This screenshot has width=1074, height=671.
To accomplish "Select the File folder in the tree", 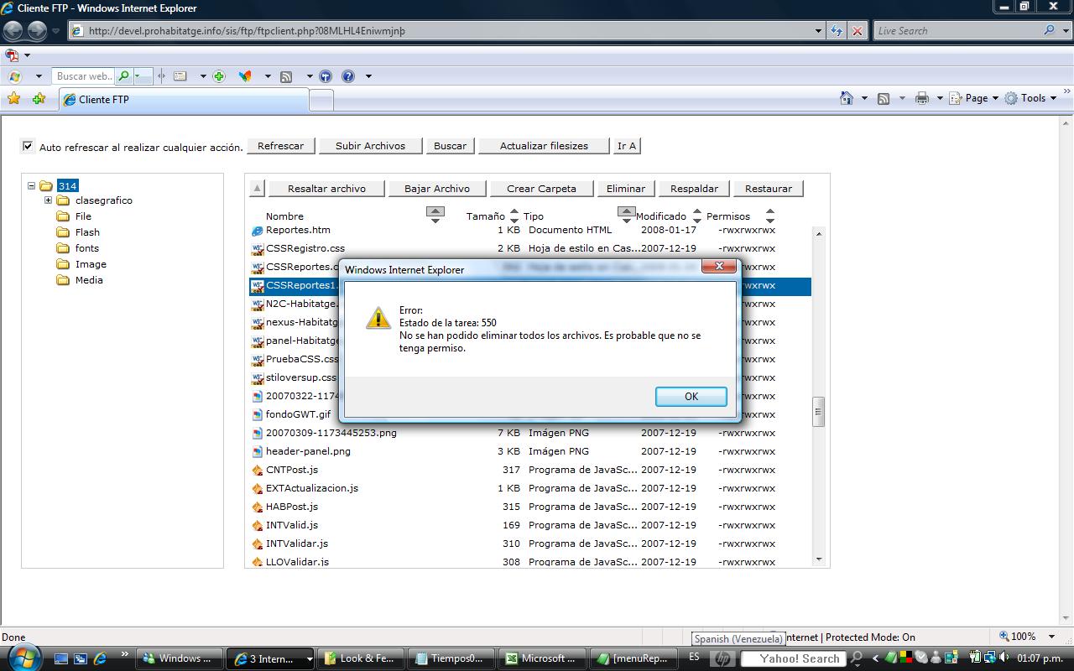I will [x=83, y=216].
